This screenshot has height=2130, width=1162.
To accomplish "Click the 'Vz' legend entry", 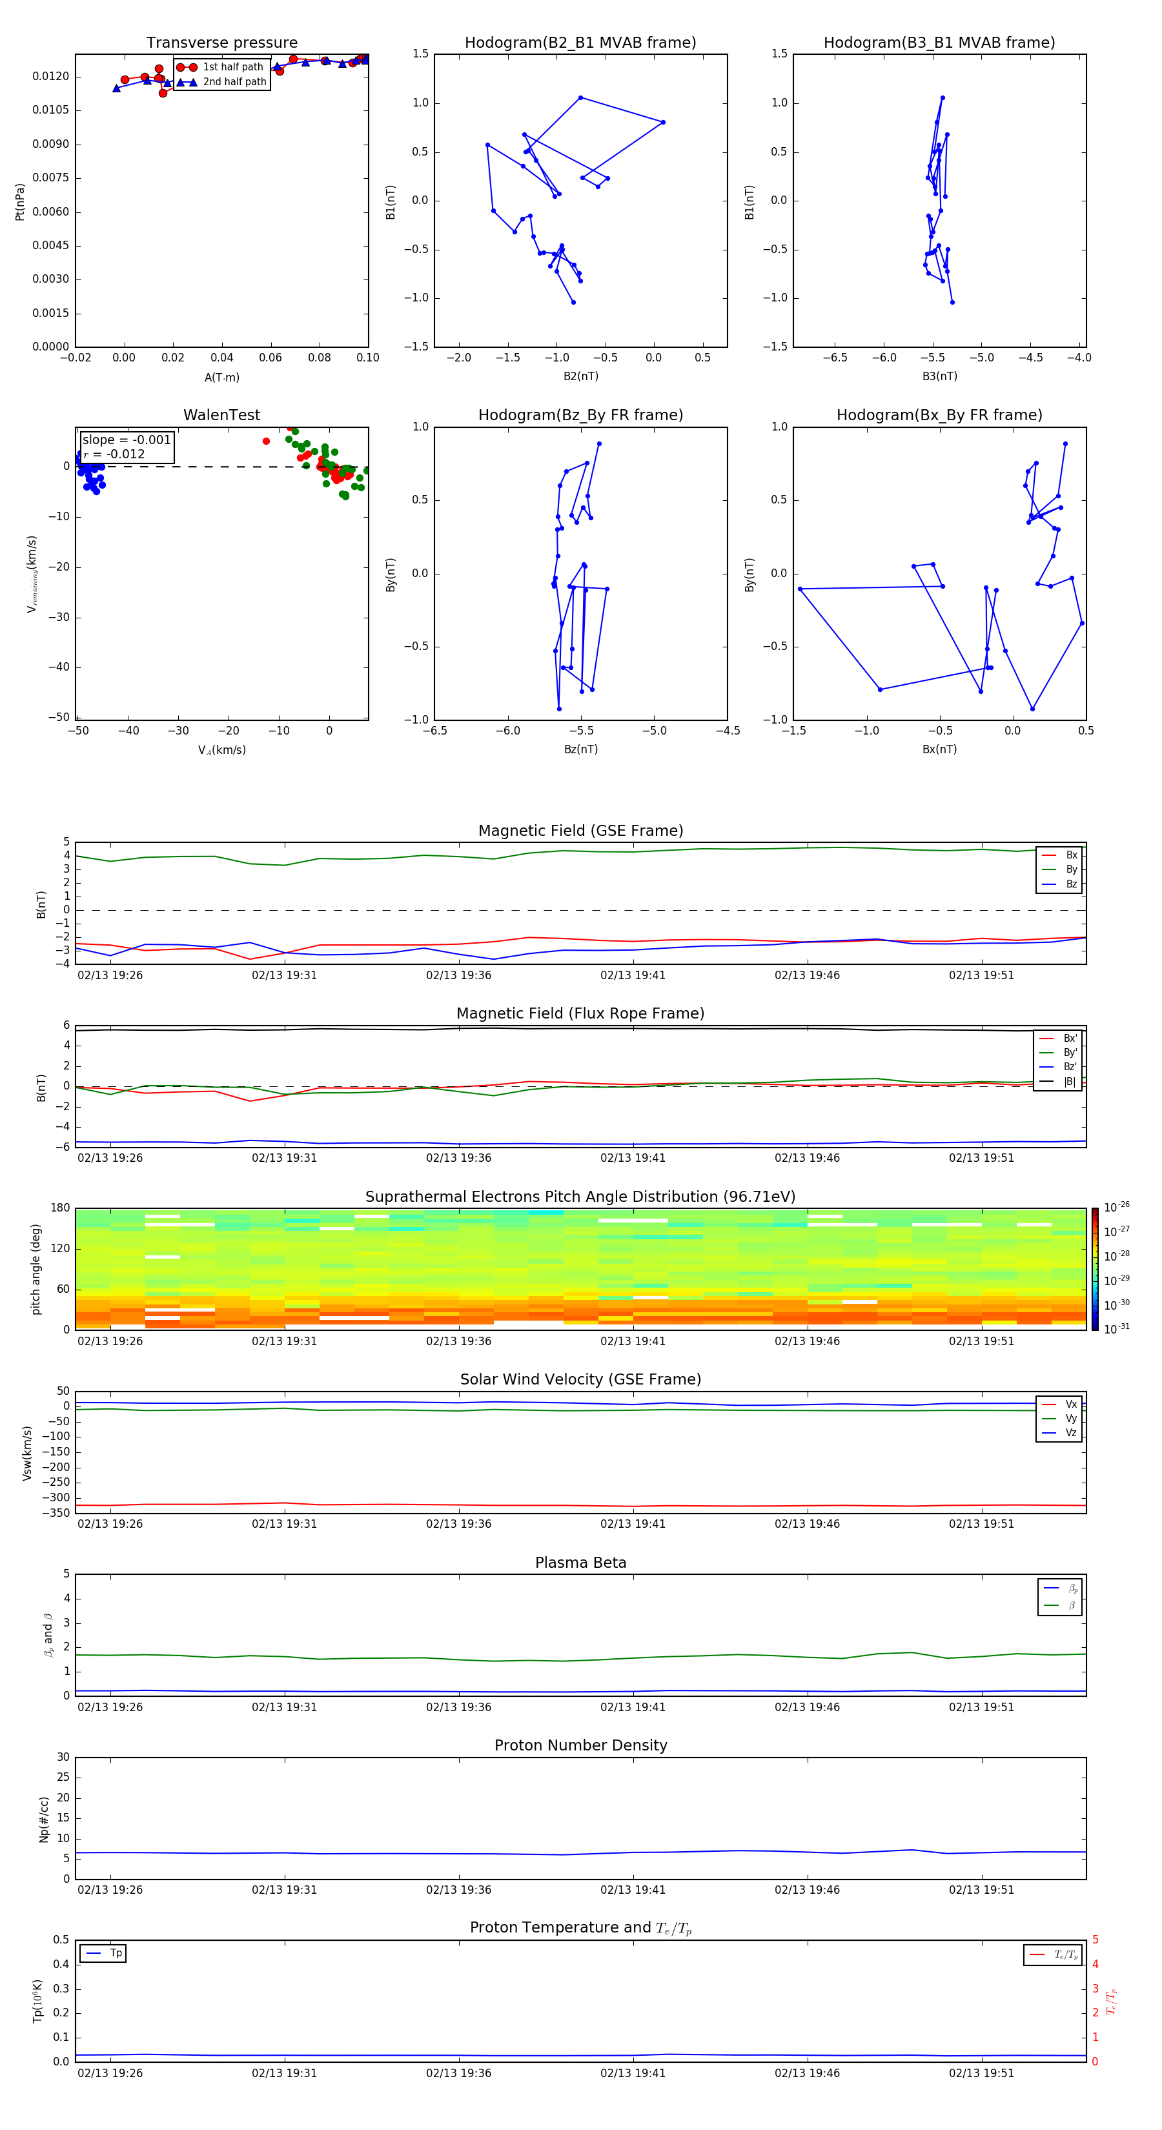I will point(1060,1433).
